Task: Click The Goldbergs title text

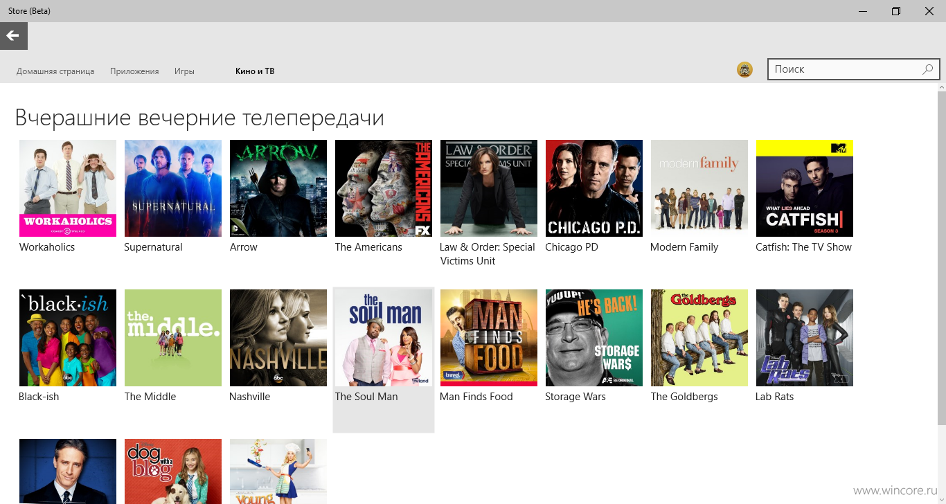Action: coord(684,397)
